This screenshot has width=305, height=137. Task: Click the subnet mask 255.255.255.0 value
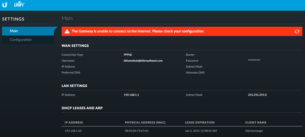coord(257,95)
